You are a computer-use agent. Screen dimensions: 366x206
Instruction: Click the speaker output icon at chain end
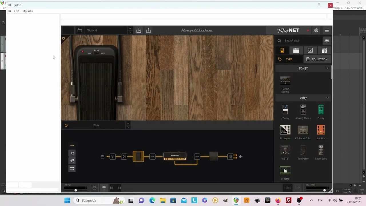(240, 157)
